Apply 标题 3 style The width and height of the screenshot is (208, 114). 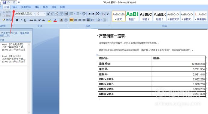tap(160, 16)
